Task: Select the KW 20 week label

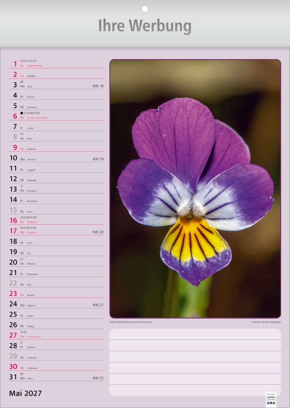Action: click(x=98, y=232)
